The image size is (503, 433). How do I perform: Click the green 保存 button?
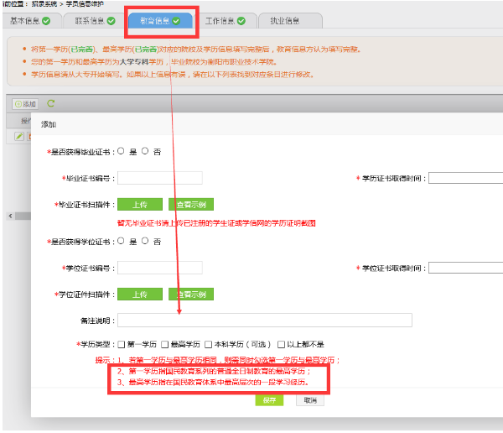tap(269, 400)
